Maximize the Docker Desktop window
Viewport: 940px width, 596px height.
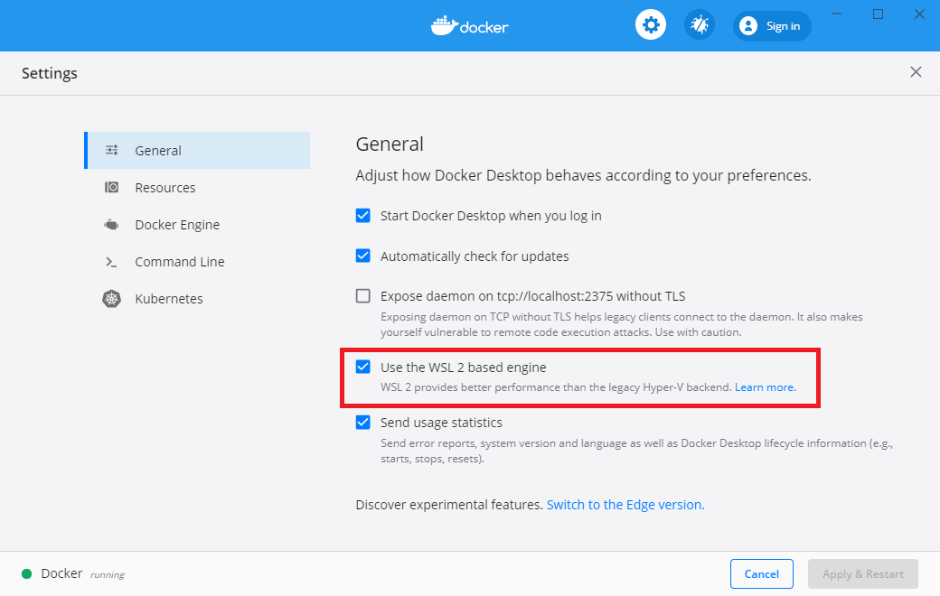(879, 14)
